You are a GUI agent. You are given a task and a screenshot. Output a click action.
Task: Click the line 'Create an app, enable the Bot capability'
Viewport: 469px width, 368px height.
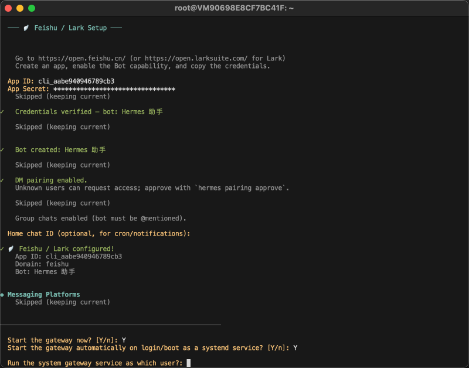[142, 66]
